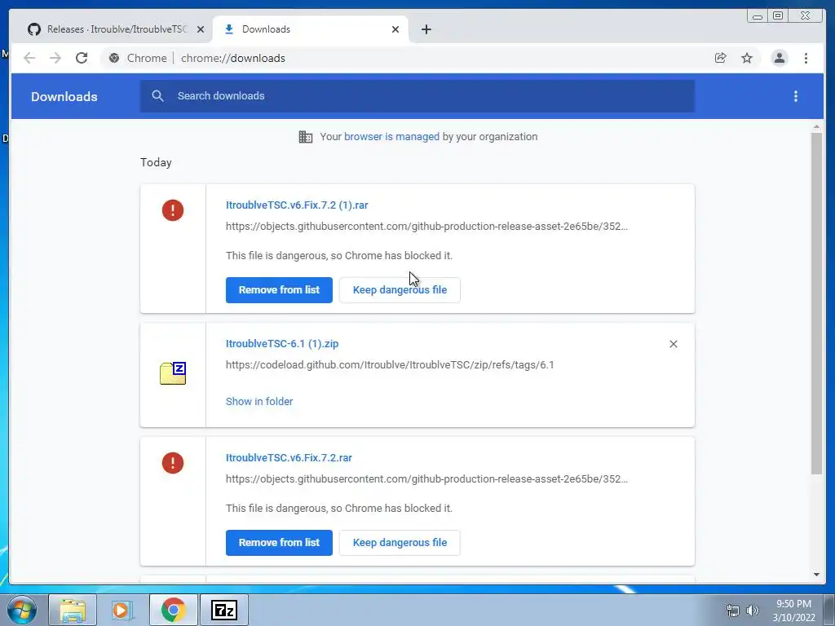The height and width of the screenshot is (626, 835).
Task: Open 7-Zip from the taskbar
Action: click(x=223, y=610)
